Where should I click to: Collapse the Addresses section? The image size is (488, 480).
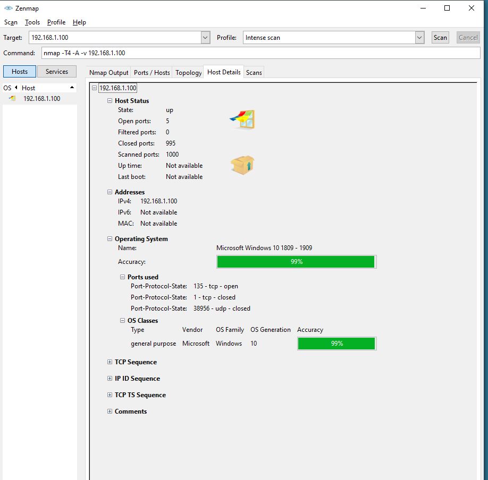coord(110,192)
